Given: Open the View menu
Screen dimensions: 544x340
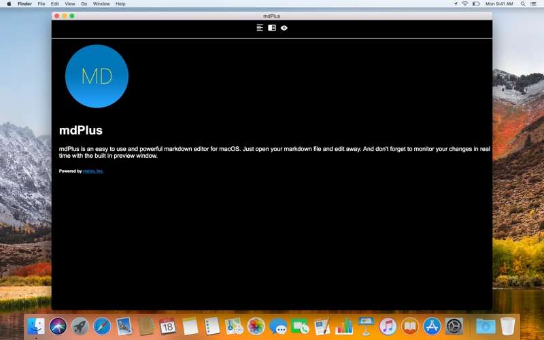Looking at the screenshot, I should coord(70,4).
